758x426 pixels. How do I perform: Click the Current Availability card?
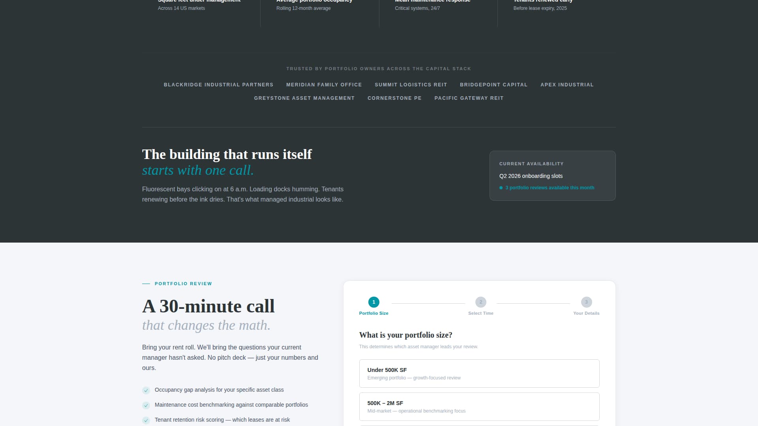(x=552, y=176)
